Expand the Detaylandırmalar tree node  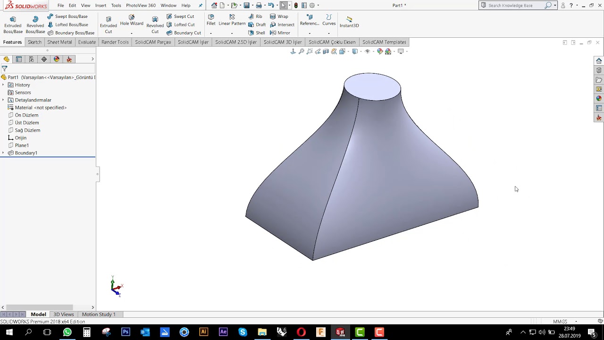coord(3,100)
